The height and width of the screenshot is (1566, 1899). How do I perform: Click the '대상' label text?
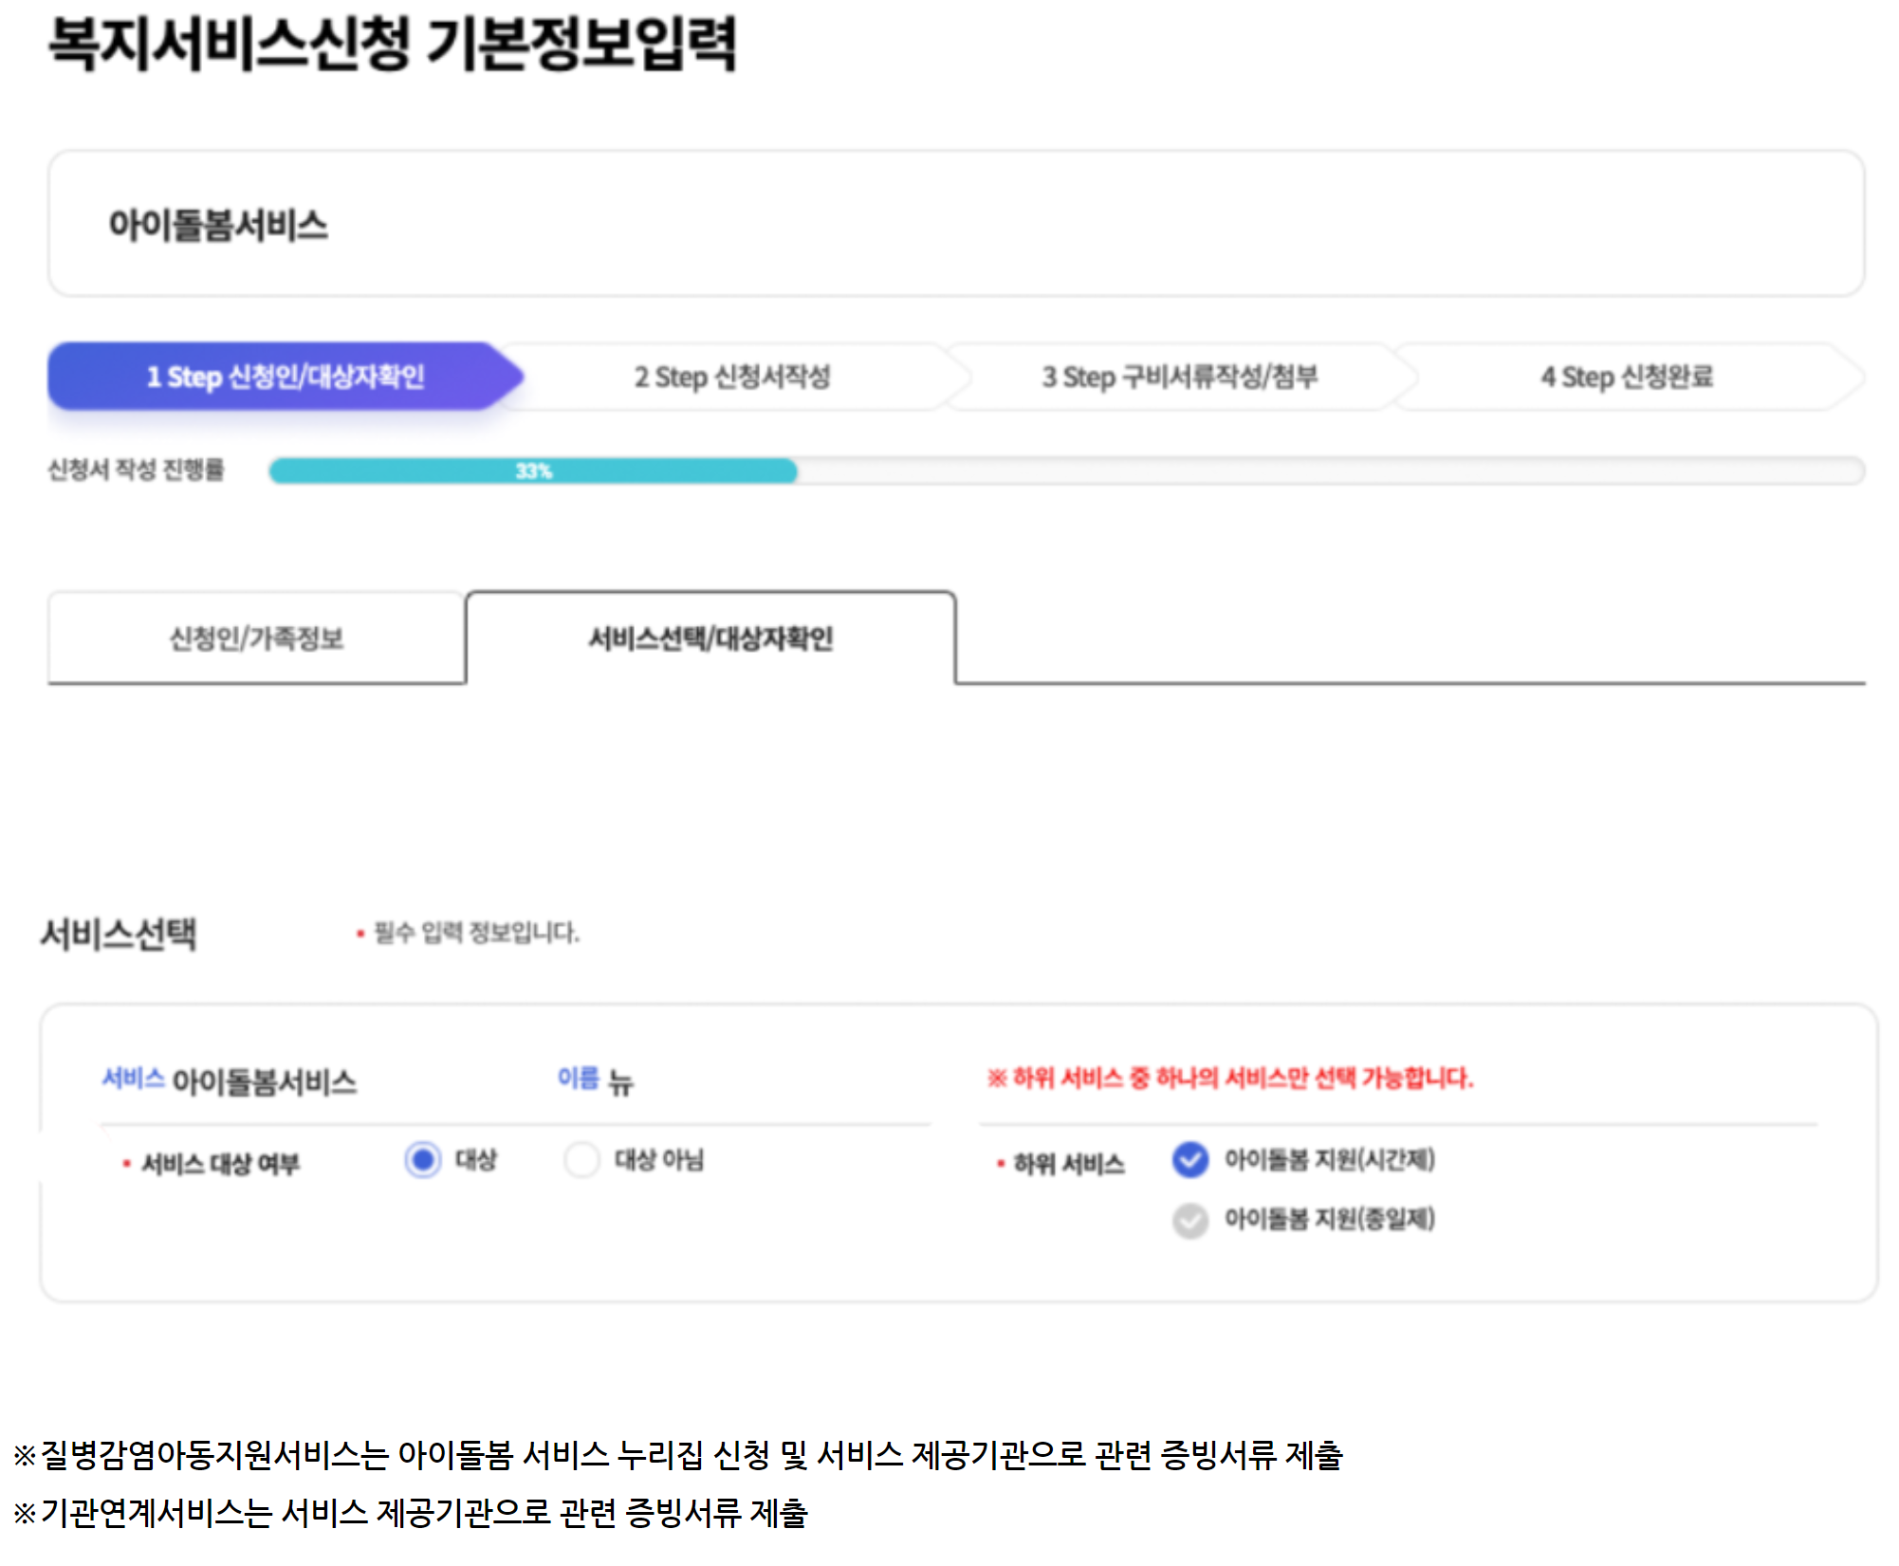click(x=475, y=1159)
